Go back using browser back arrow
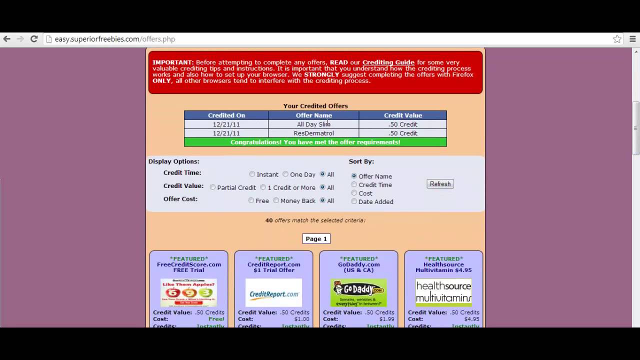The width and height of the screenshot is (640, 360). [6, 39]
